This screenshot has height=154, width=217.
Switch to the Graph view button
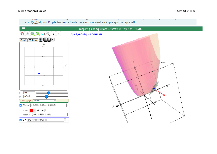tap(23, 40)
